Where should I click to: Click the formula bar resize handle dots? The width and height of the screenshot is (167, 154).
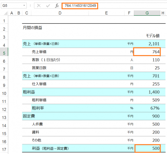tap(30, 5)
